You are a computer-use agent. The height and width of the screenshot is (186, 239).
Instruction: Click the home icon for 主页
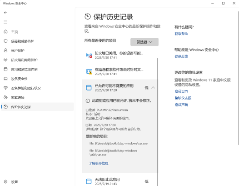click(x=5, y=31)
